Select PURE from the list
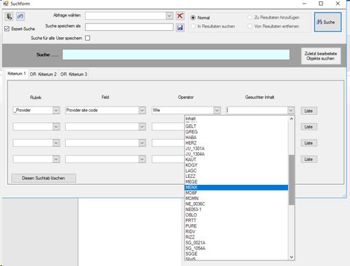Viewport: 350px width, 266px height. (x=236, y=226)
